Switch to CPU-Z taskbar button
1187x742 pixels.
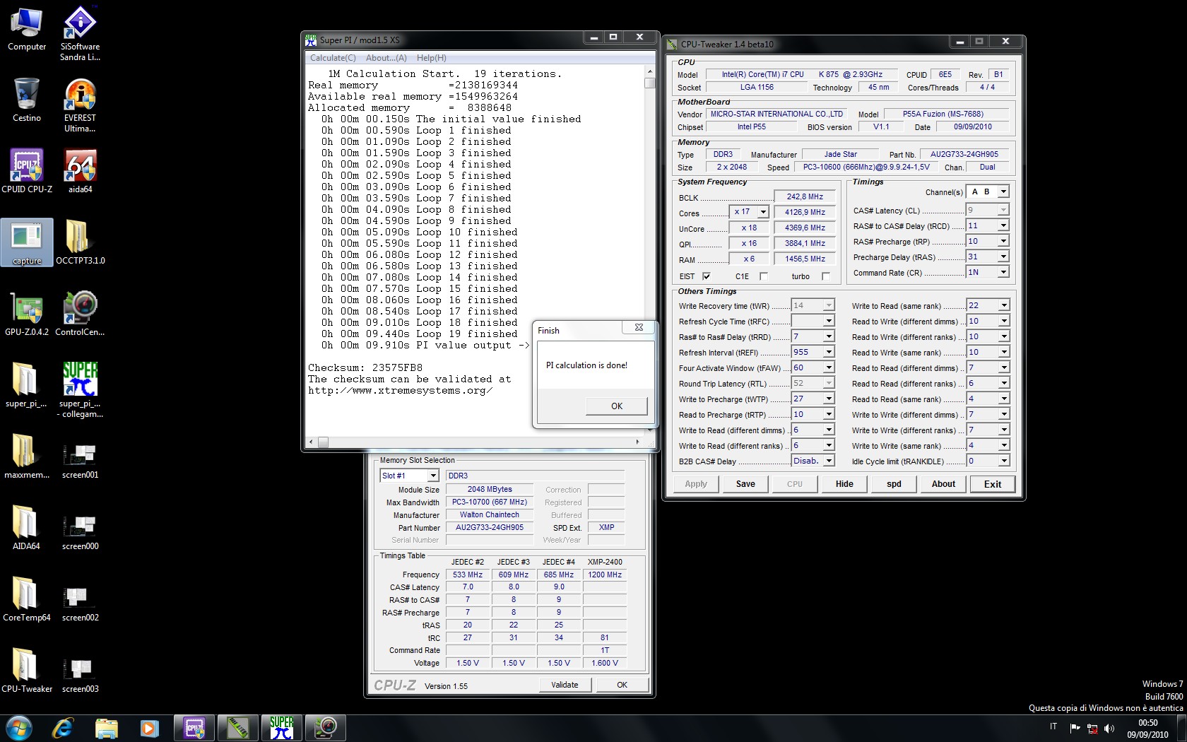pyautogui.click(x=194, y=728)
